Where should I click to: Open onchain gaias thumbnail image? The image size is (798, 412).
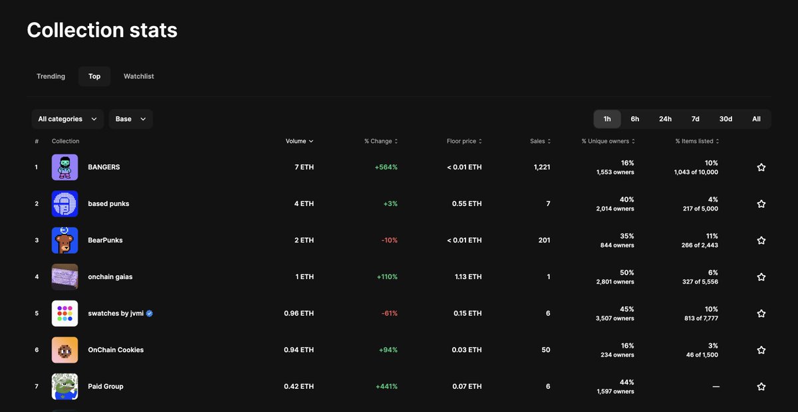click(x=65, y=277)
